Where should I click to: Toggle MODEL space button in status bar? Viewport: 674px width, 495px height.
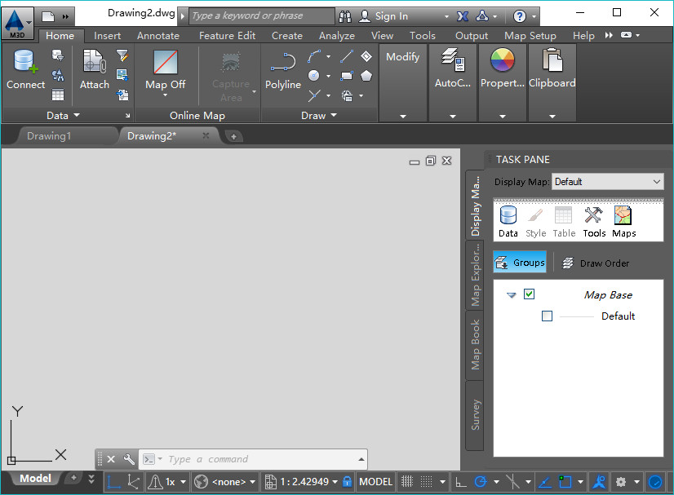(x=375, y=482)
